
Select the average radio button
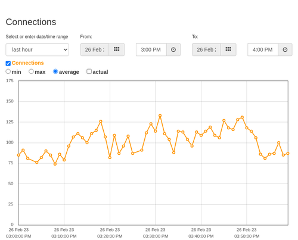tap(55, 71)
